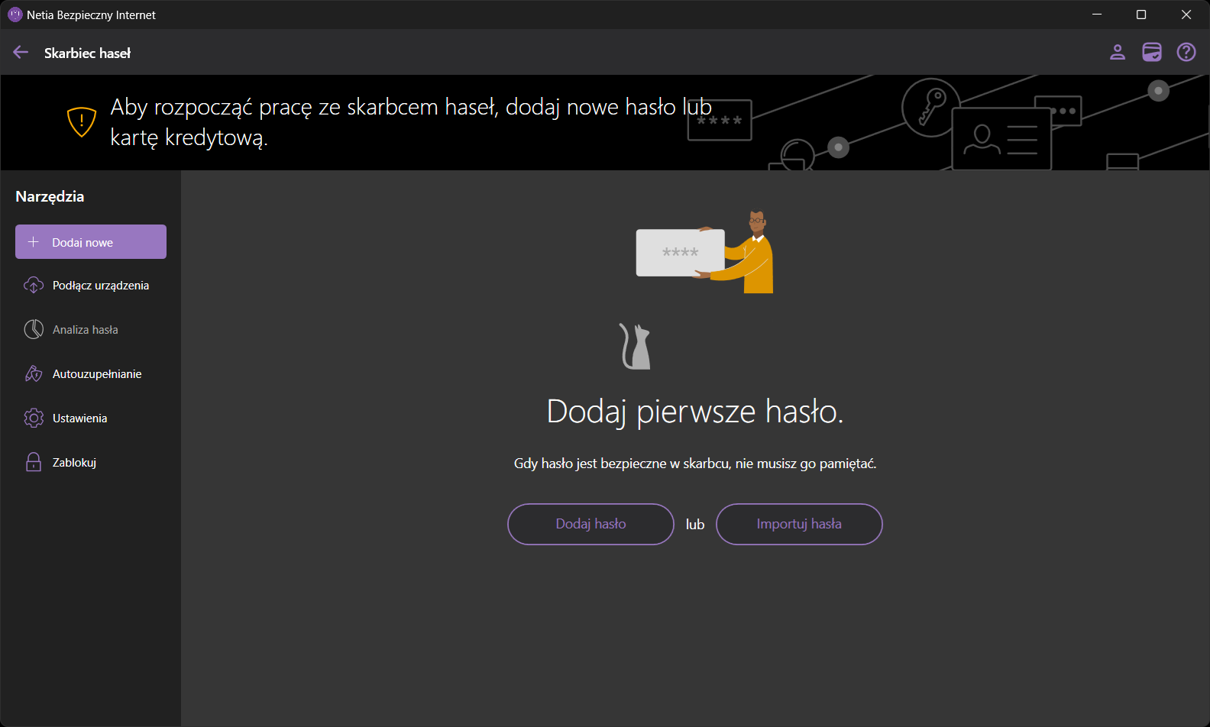Screen dimensions: 1210x727
Task: Open the help question mark icon
Action: tap(1186, 52)
